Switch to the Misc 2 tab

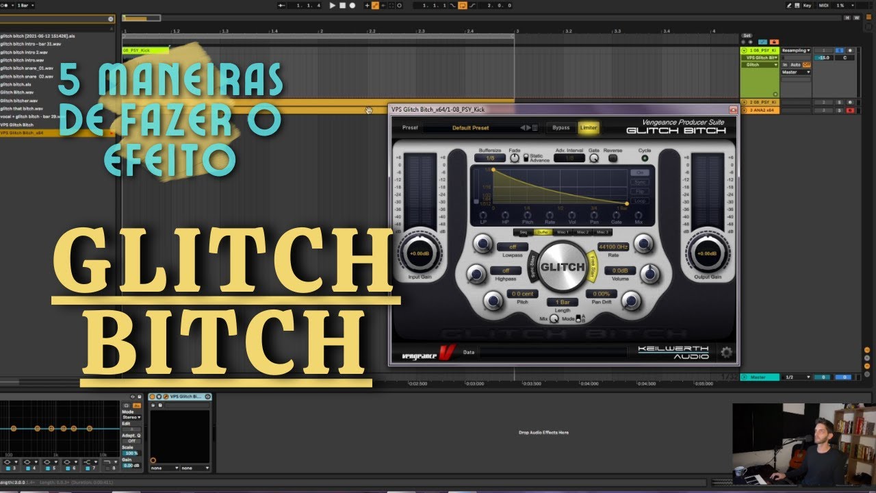coord(582,232)
